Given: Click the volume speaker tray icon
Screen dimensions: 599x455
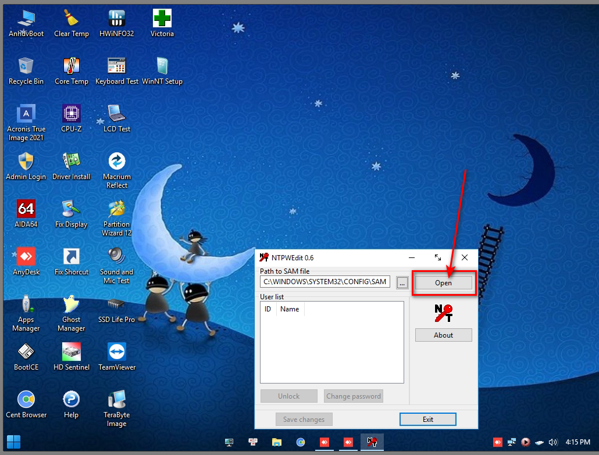Looking at the screenshot, I should (553, 442).
